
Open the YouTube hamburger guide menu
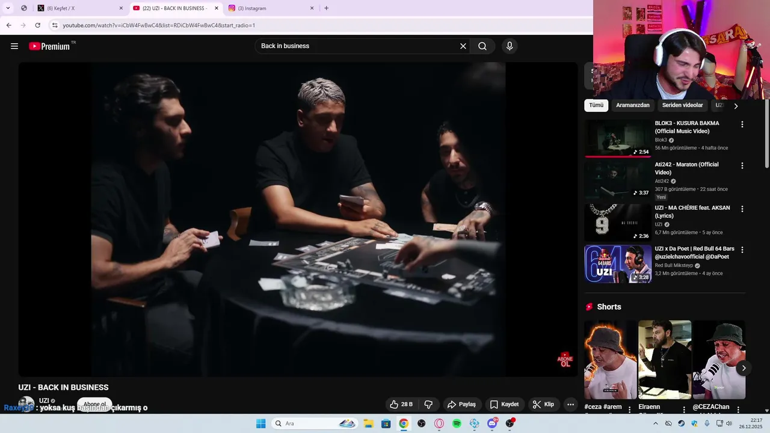[x=14, y=46]
